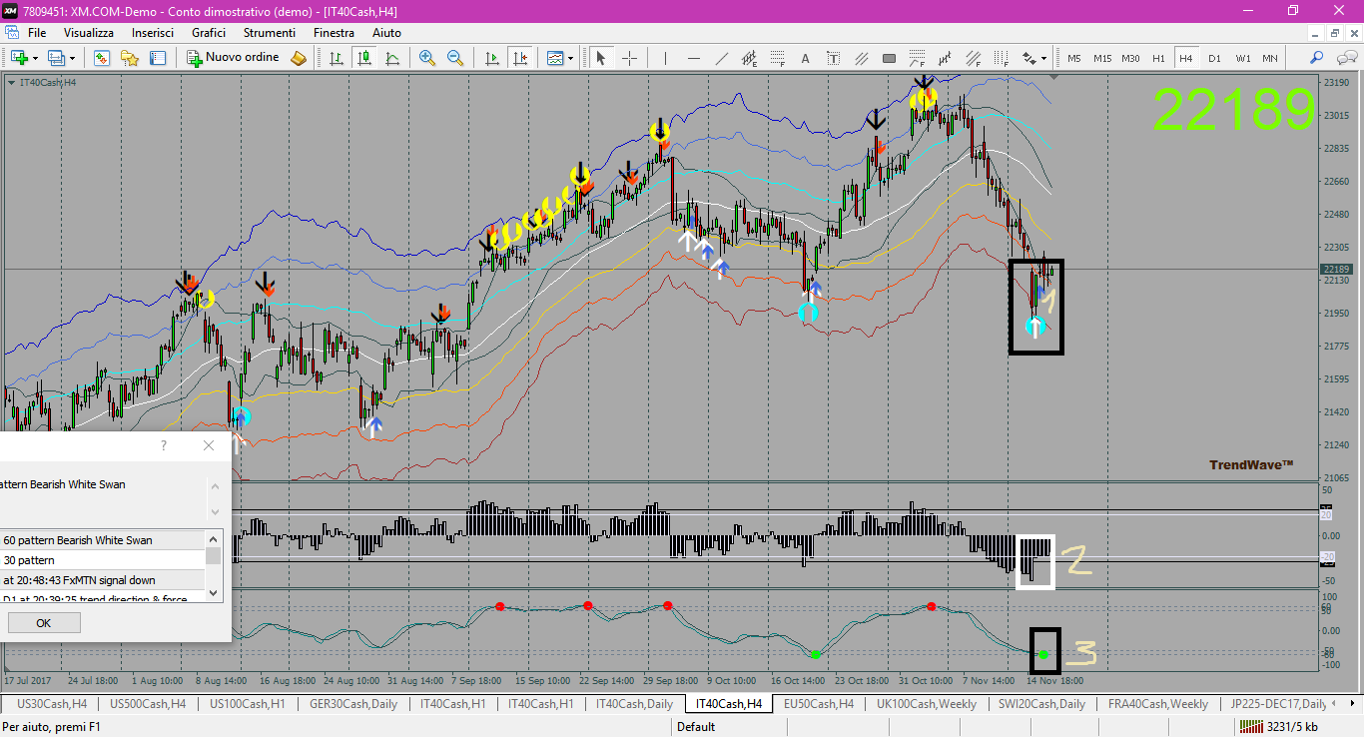Switch to US100Cash,H1 chart tab
The image size is (1364, 737).
248,704
